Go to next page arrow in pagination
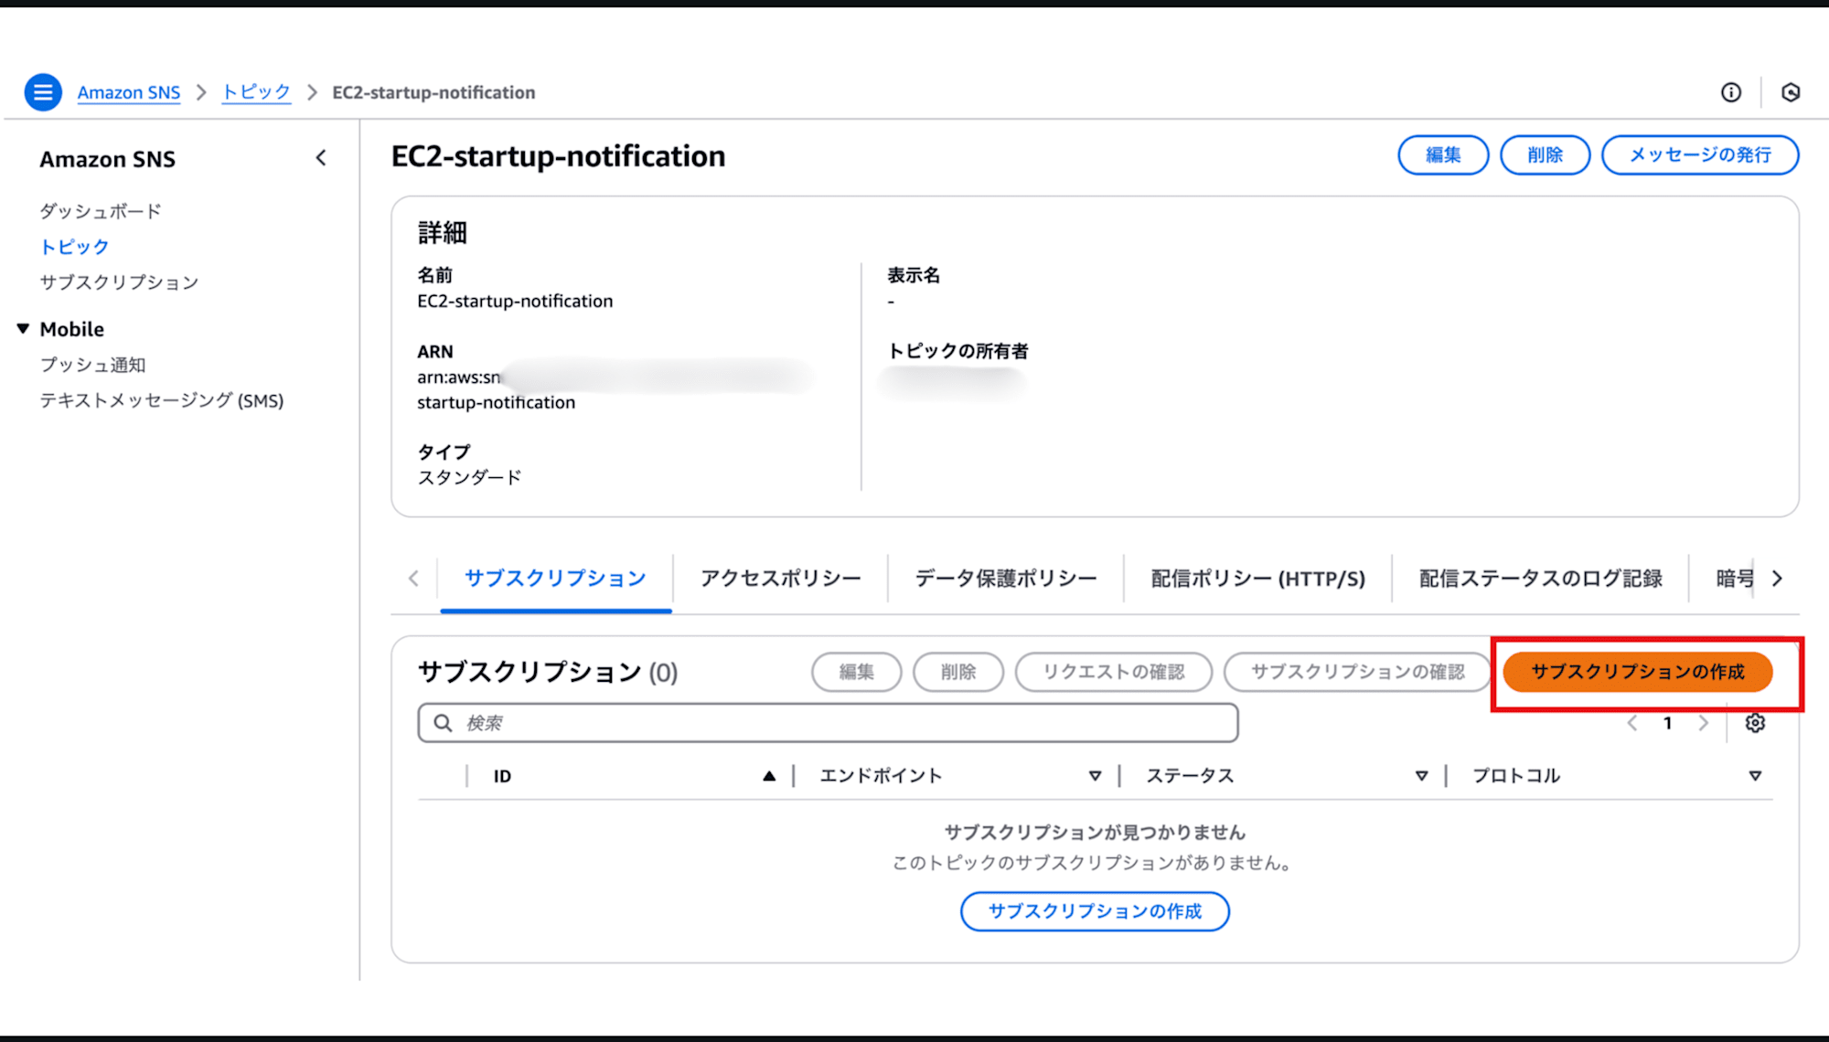1829x1042 pixels. pos(1703,723)
